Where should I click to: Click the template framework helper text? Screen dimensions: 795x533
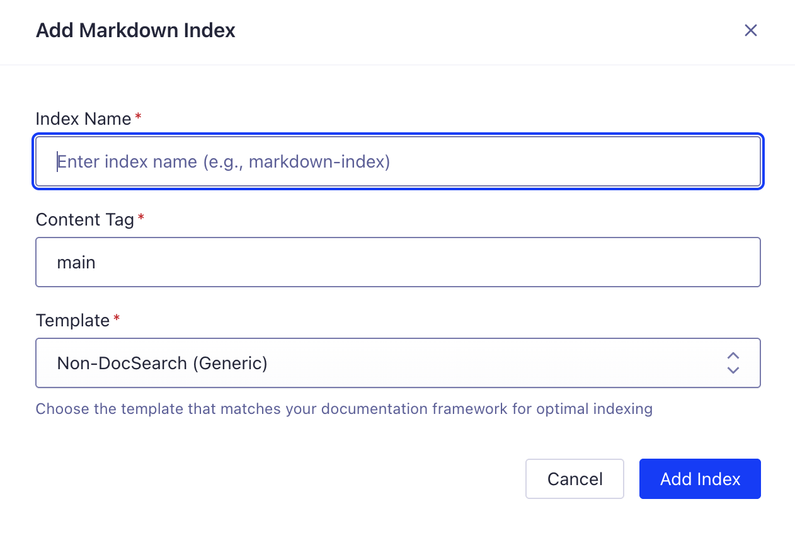[x=344, y=409]
